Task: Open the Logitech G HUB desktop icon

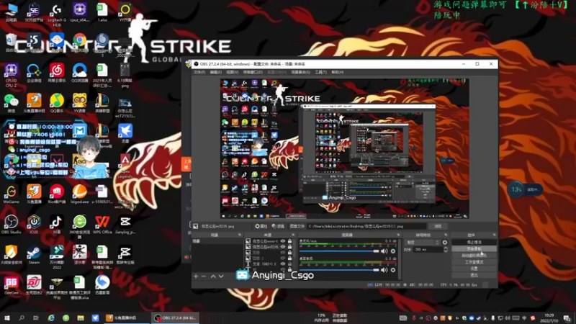Action: click(x=57, y=14)
